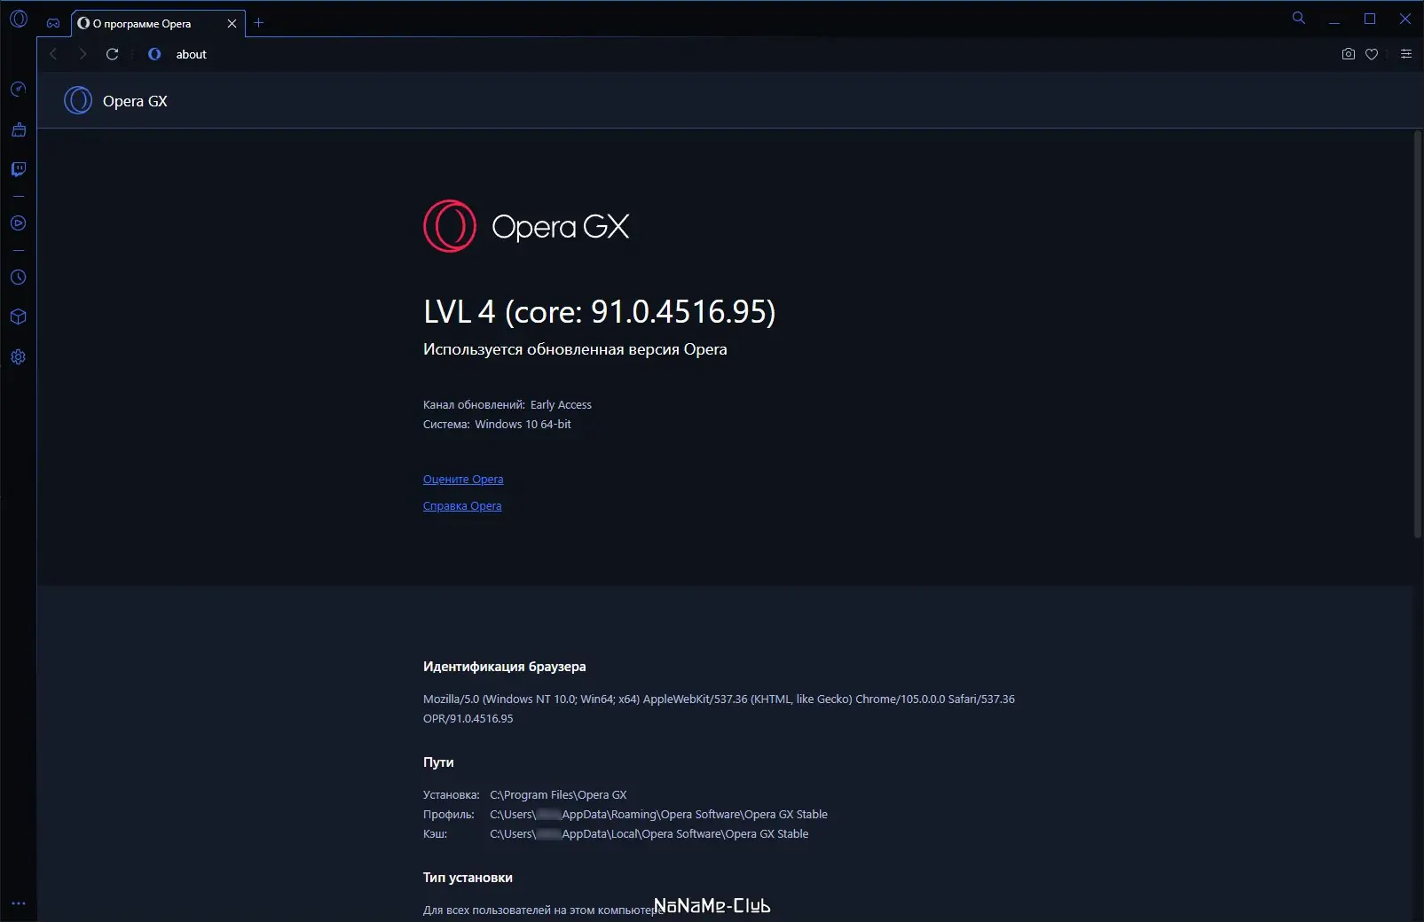The image size is (1424, 922).
Task: Open sidebar setup three-dots menu
Action: pyautogui.click(x=19, y=903)
